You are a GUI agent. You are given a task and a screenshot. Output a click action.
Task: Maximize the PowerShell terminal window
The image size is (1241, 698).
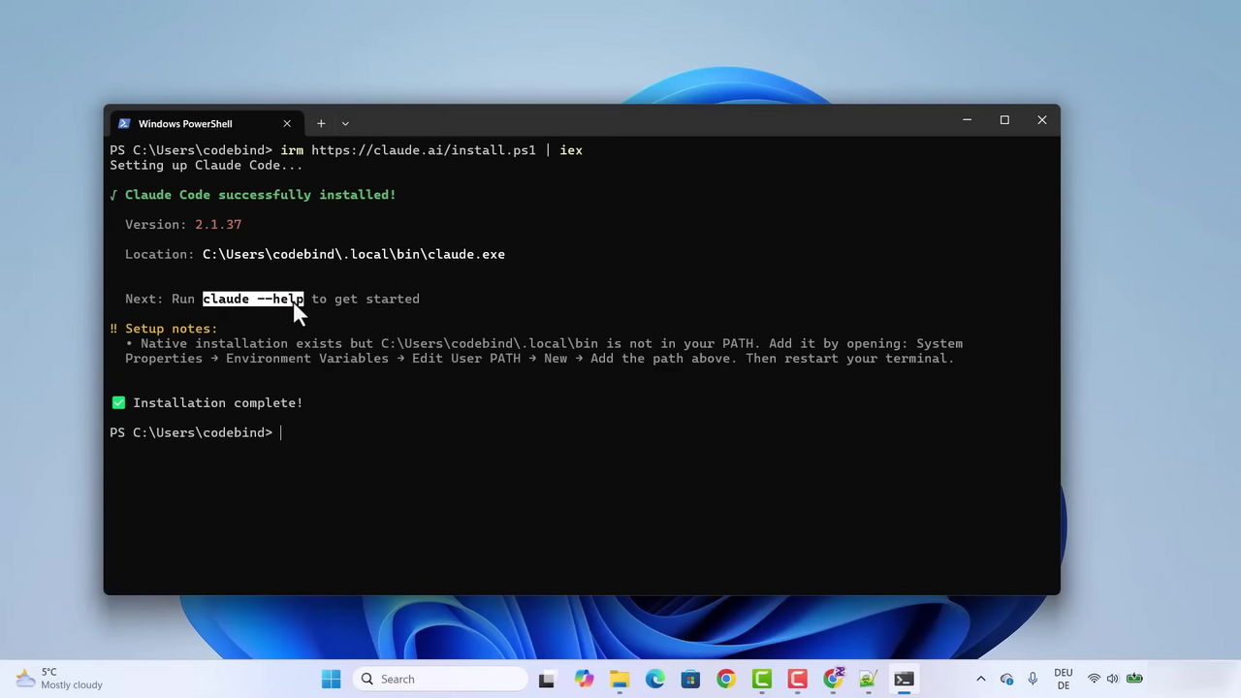click(x=1004, y=120)
